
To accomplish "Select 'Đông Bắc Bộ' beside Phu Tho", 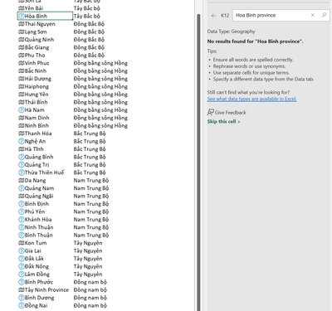I will tap(89, 56).
